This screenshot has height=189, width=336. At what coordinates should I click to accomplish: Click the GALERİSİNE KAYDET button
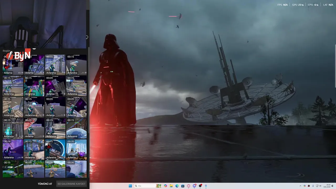pos(71,184)
